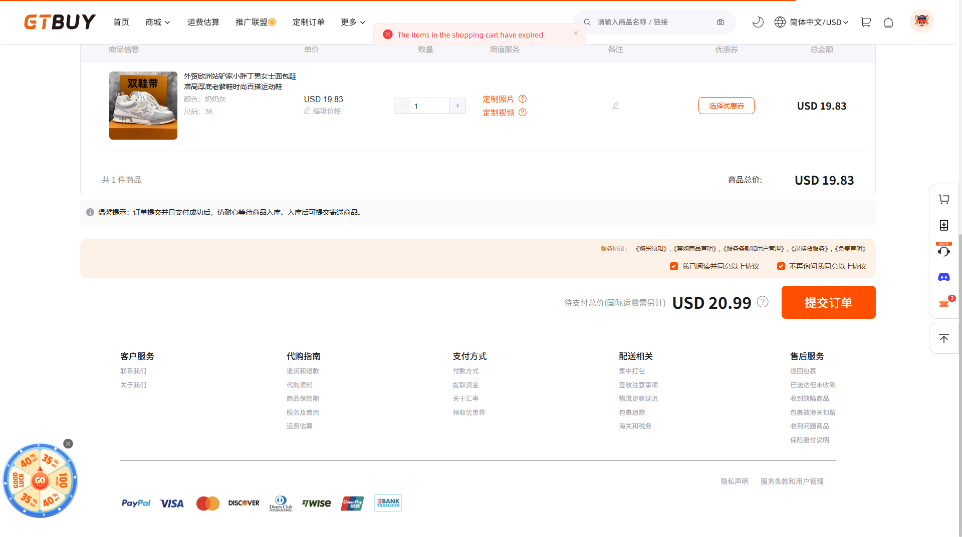Image resolution: width=962 pixels, height=537 pixels.
Task: Open sidebar shopping cart icon
Action: tap(944, 199)
